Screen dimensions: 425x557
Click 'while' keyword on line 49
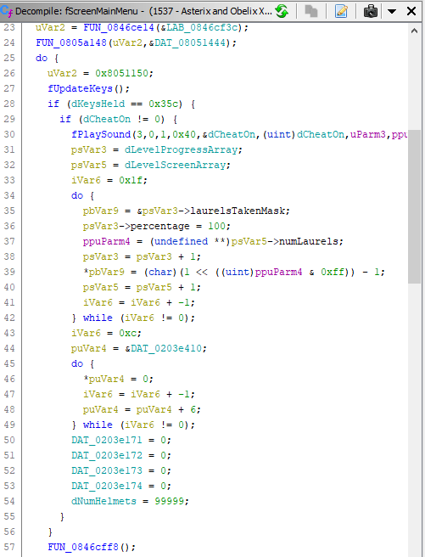[x=98, y=425]
